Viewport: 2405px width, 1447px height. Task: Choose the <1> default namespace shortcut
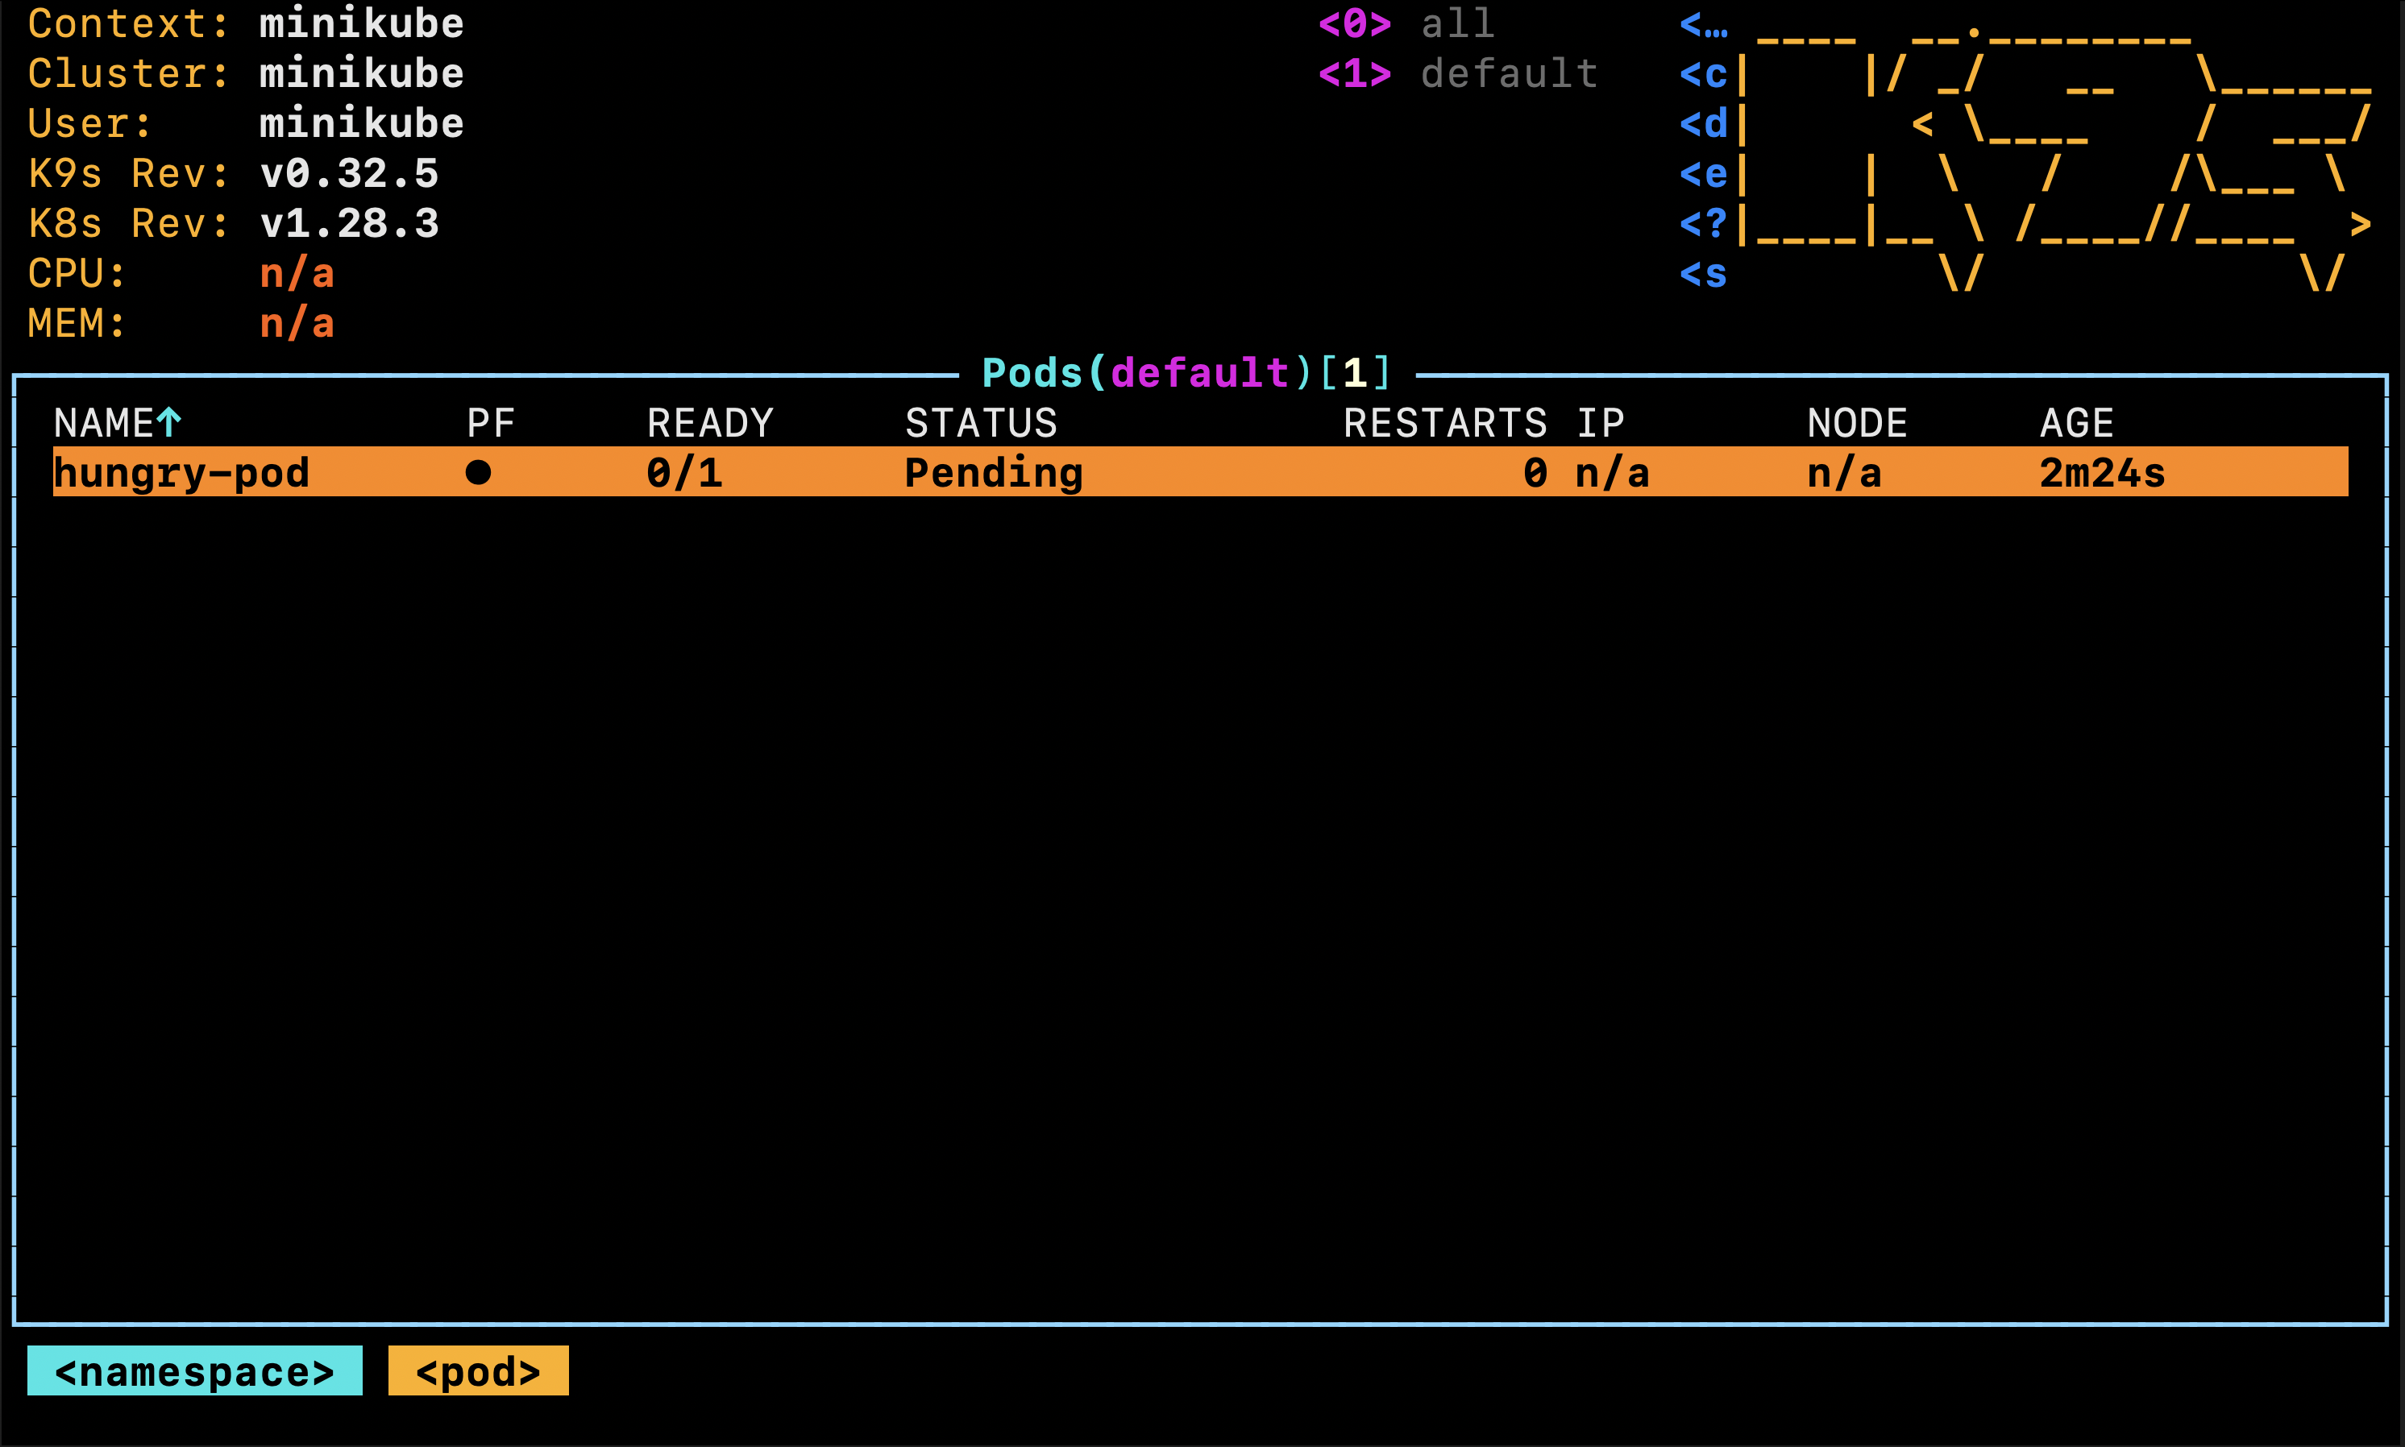1457,73
